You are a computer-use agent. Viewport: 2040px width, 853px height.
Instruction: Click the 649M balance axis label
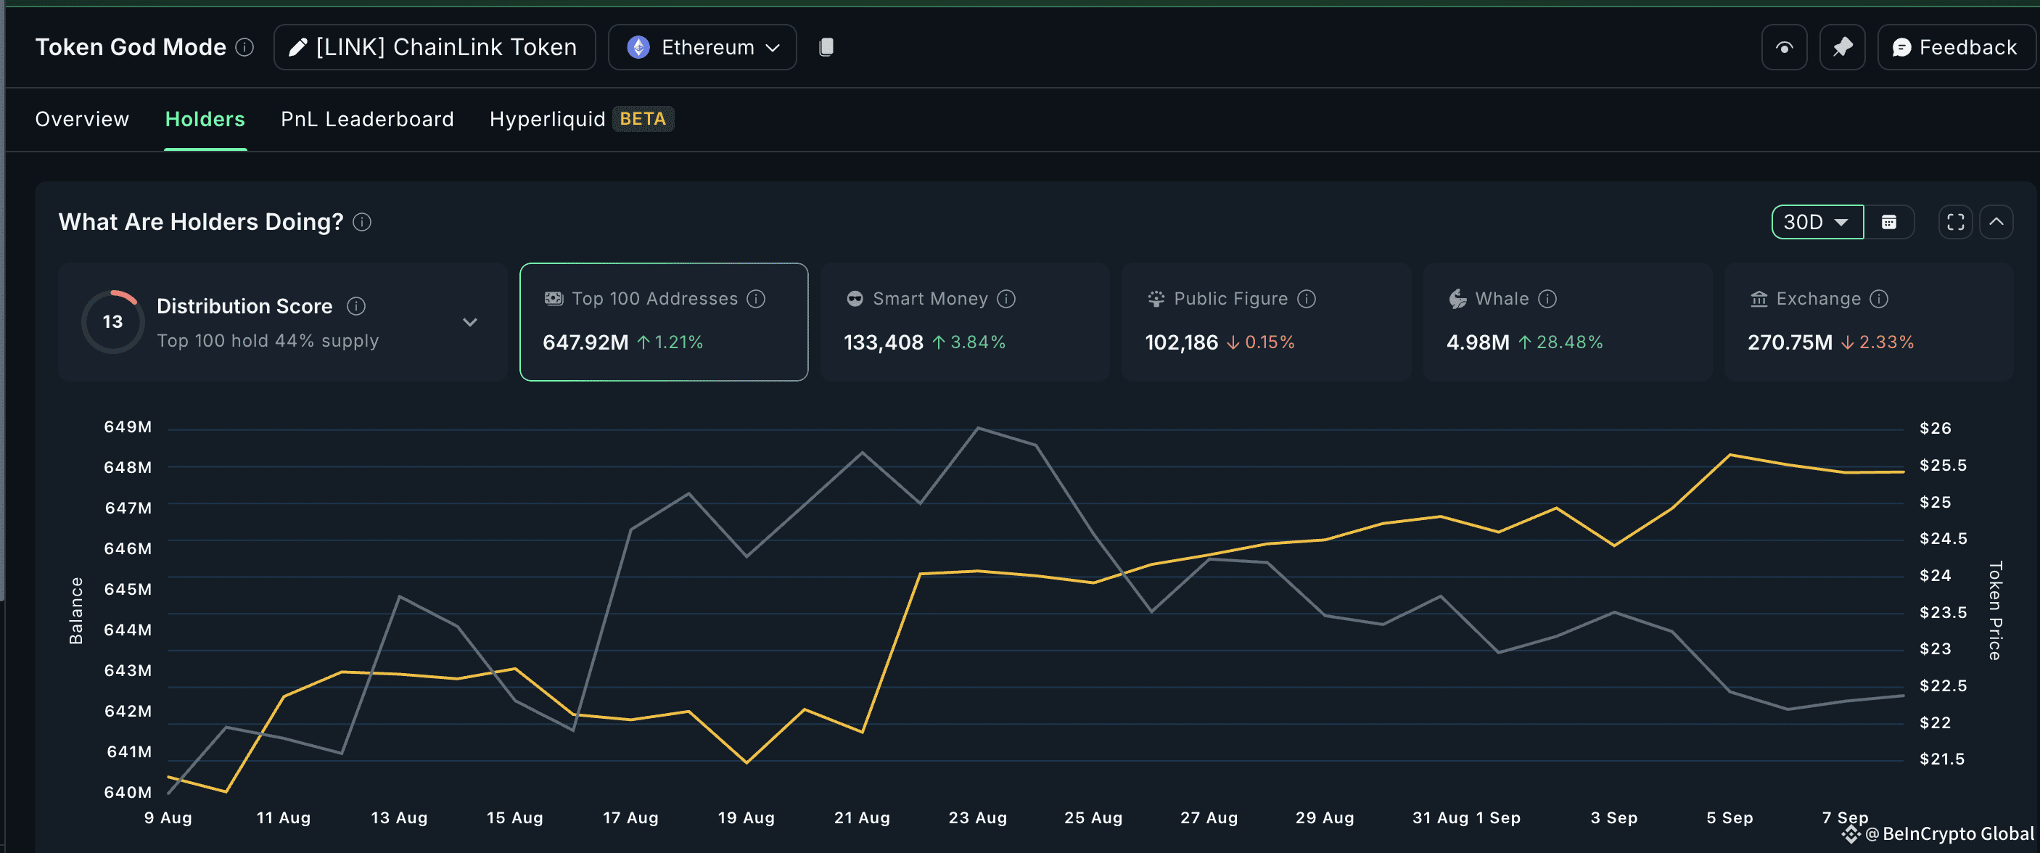pos(128,427)
